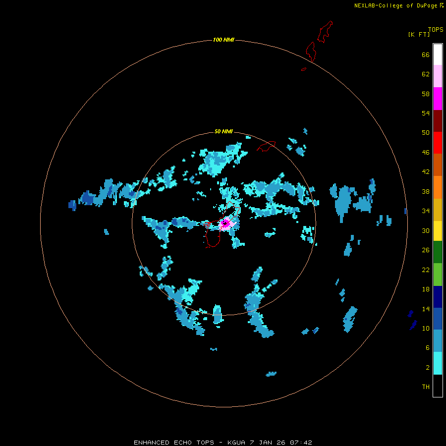Click the red island outline crossing the 100 NMI ring
Screen dimensions: 446x446
pos(311,52)
